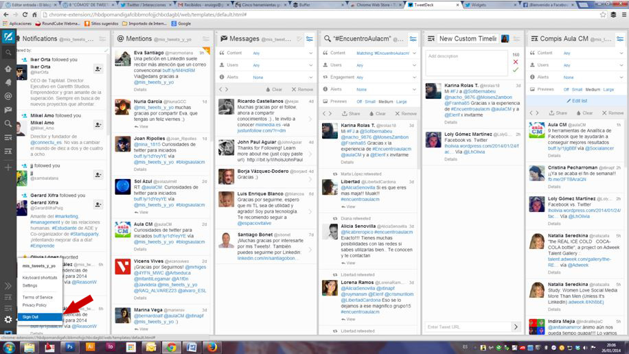Screen dimensions: 629x354
Task: Click the follow button icon next to Iker Orta
Action: (x=98, y=69)
